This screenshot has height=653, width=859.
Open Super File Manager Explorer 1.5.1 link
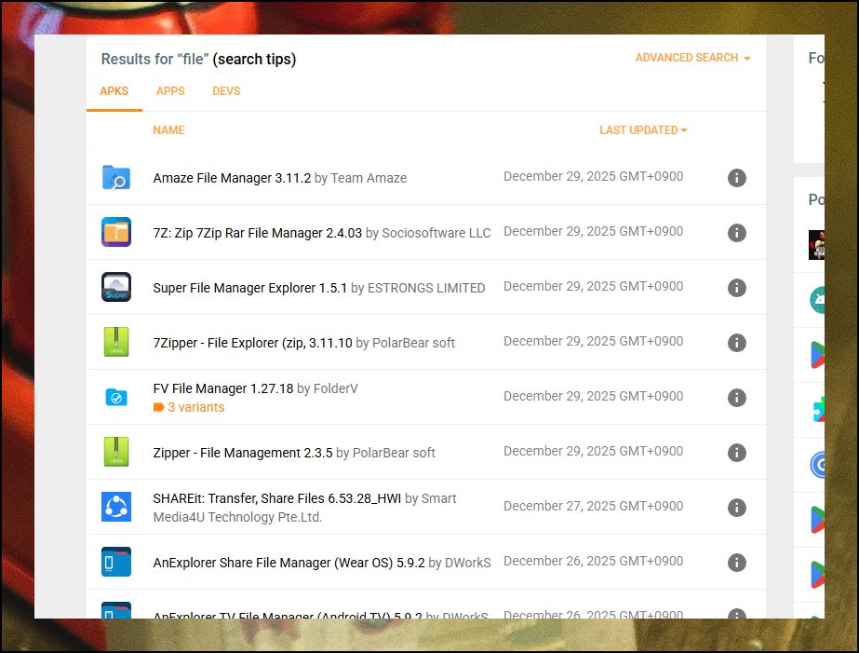click(249, 287)
